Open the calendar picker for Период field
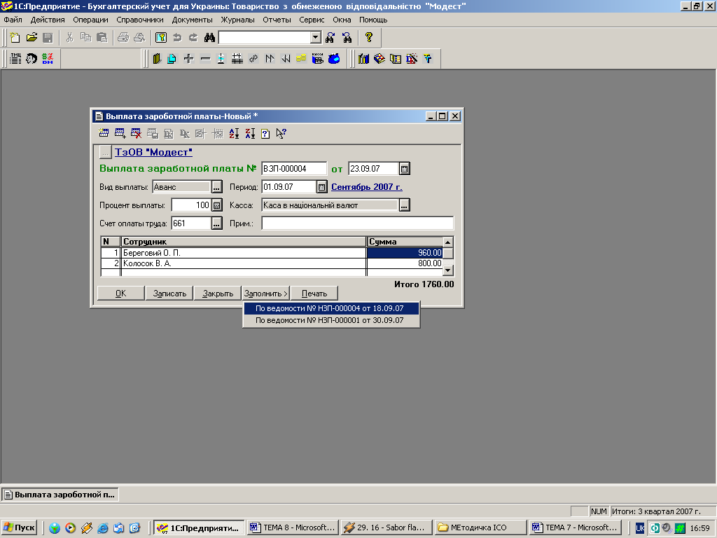 click(x=322, y=187)
